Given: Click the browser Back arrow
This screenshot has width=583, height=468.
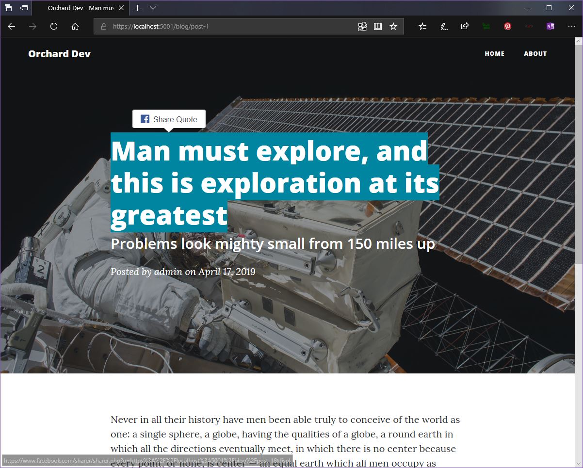Looking at the screenshot, I should (12, 27).
